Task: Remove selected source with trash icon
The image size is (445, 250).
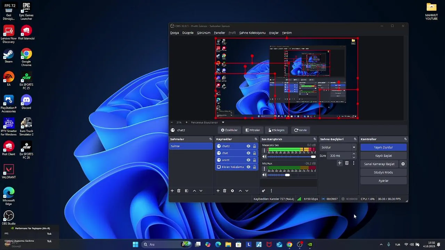Action: tap(225, 191)
